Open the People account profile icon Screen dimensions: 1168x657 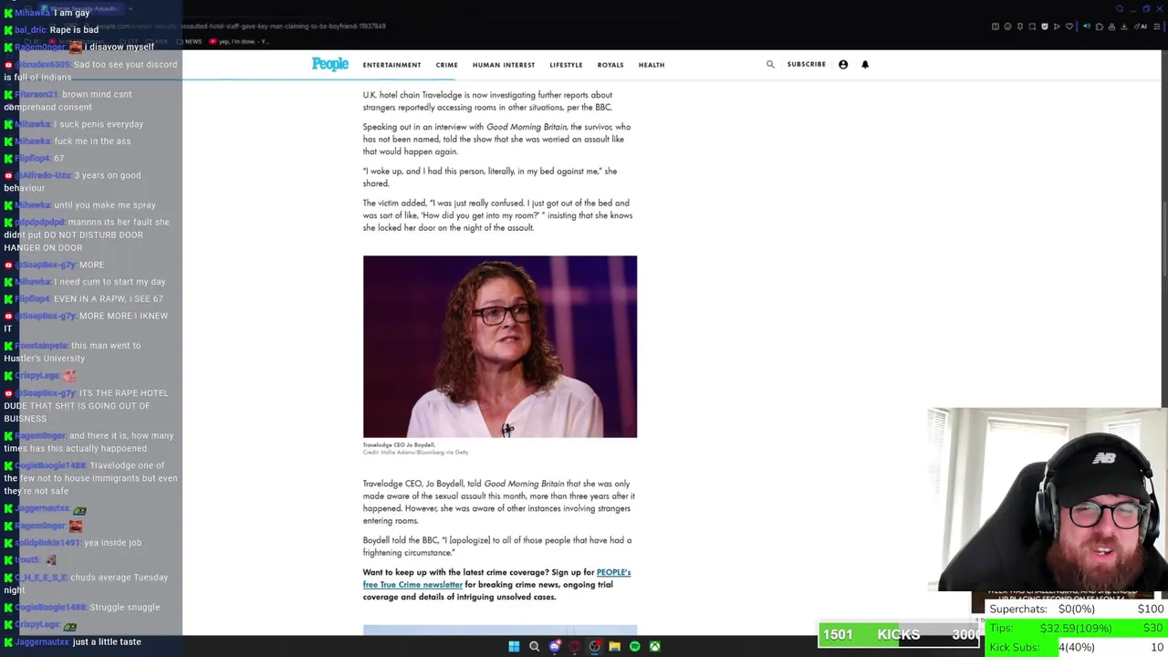tap(843, 64)
